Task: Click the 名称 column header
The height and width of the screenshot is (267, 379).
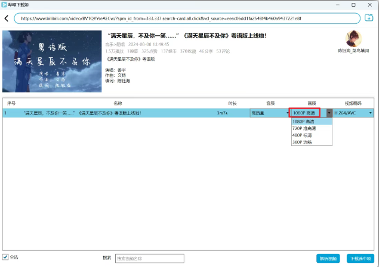Action: pyautogui.click(x=118, y=103)
